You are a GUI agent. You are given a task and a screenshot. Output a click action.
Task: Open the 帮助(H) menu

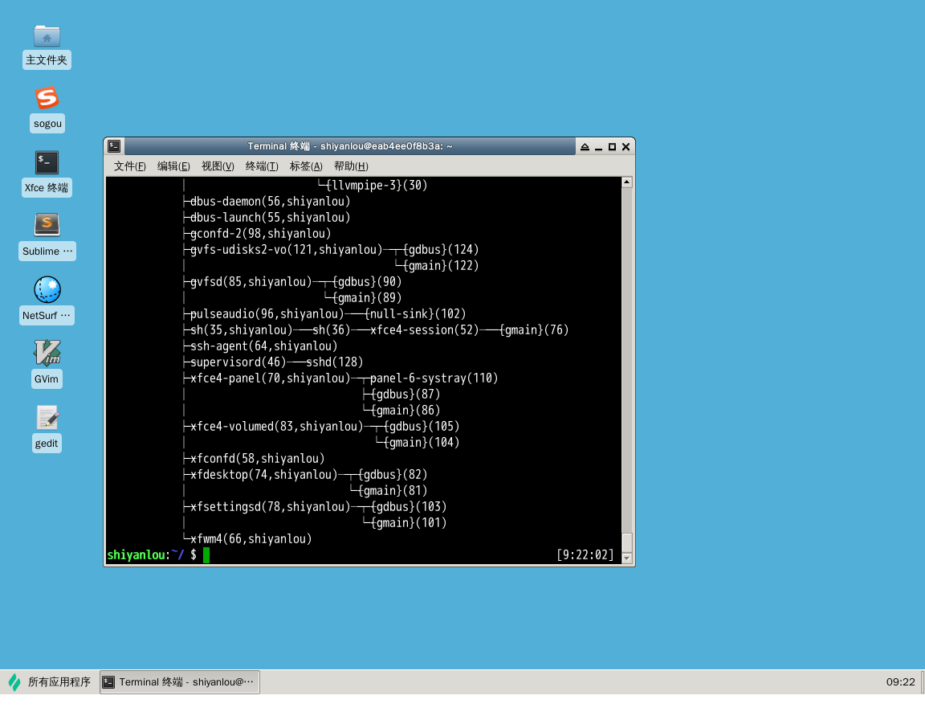pyautogui.click(x=350, y=166)
